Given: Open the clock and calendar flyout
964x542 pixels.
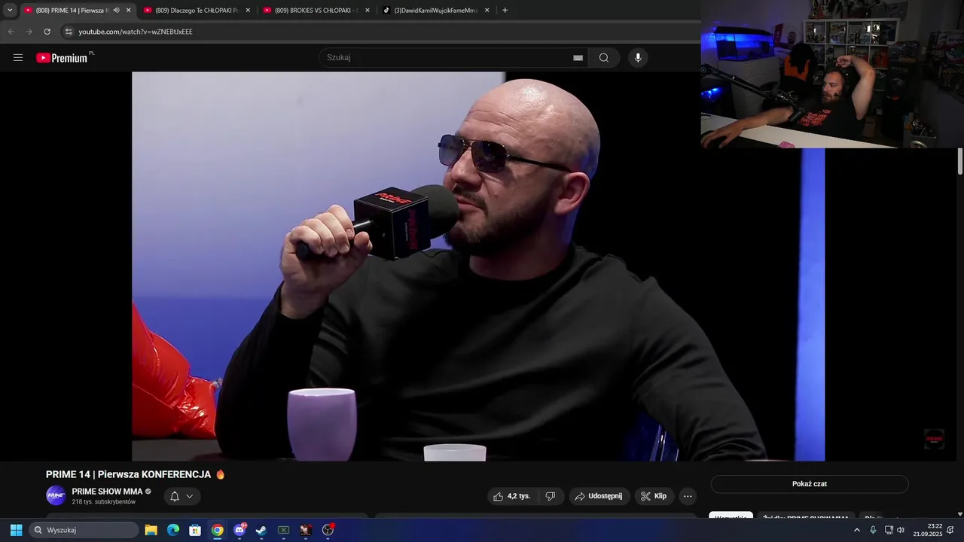Looking at the screenshot, I should pos(928,530).
